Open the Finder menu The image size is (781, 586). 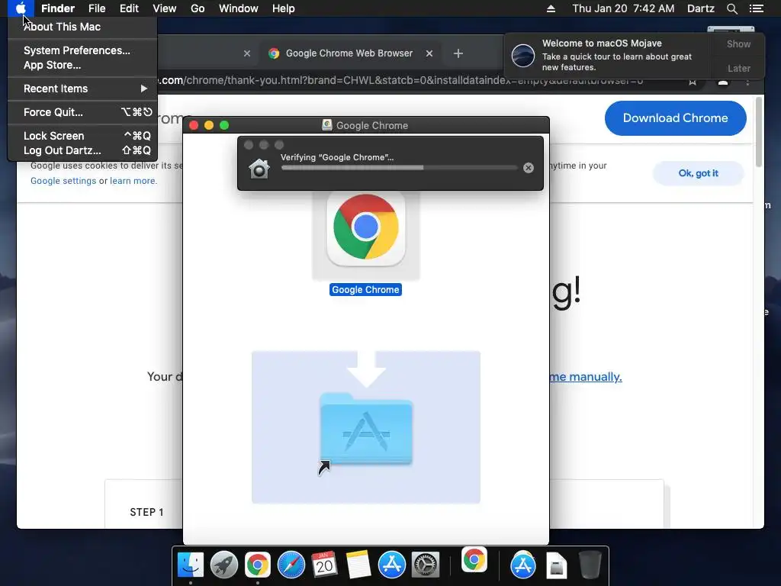58,8
